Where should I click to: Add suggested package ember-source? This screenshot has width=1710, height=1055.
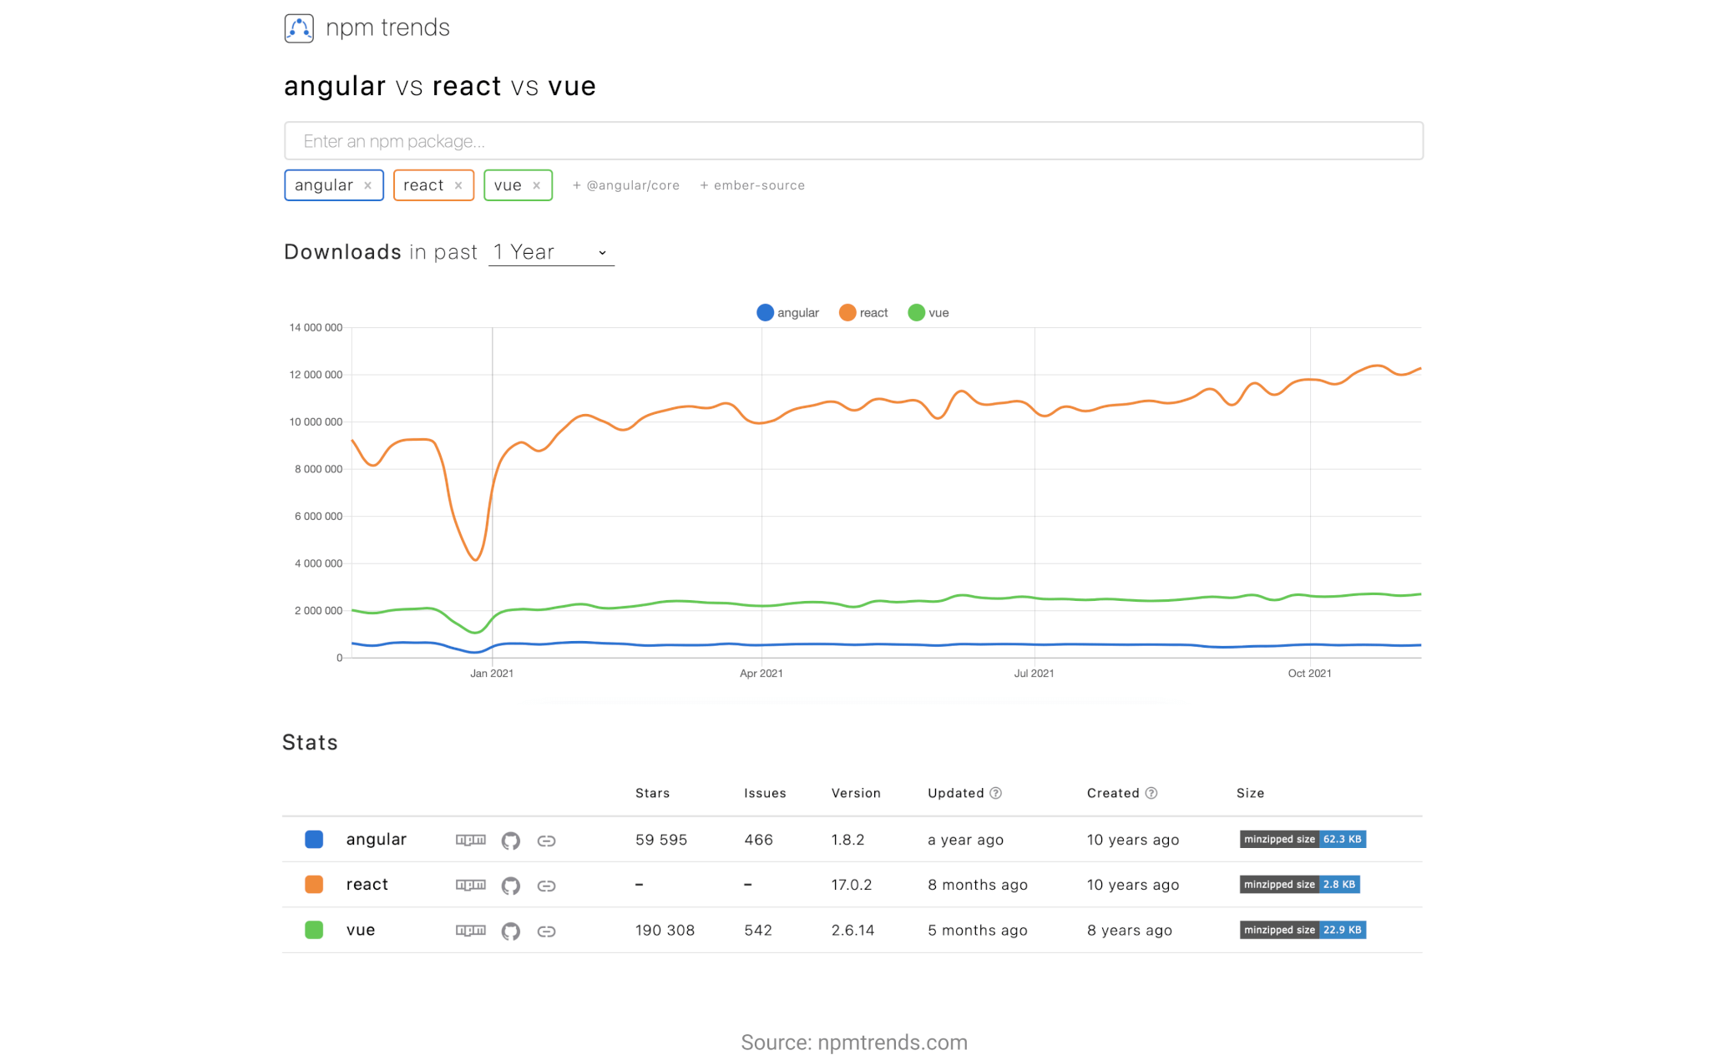click(752, 185)
